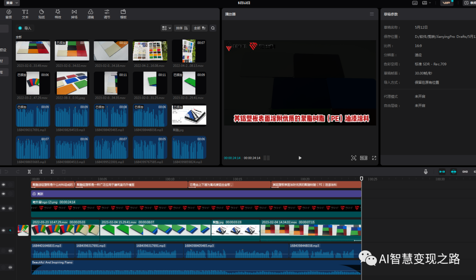Hide the main video track
The image size is (476, 280).
click(x=4, y=231)
